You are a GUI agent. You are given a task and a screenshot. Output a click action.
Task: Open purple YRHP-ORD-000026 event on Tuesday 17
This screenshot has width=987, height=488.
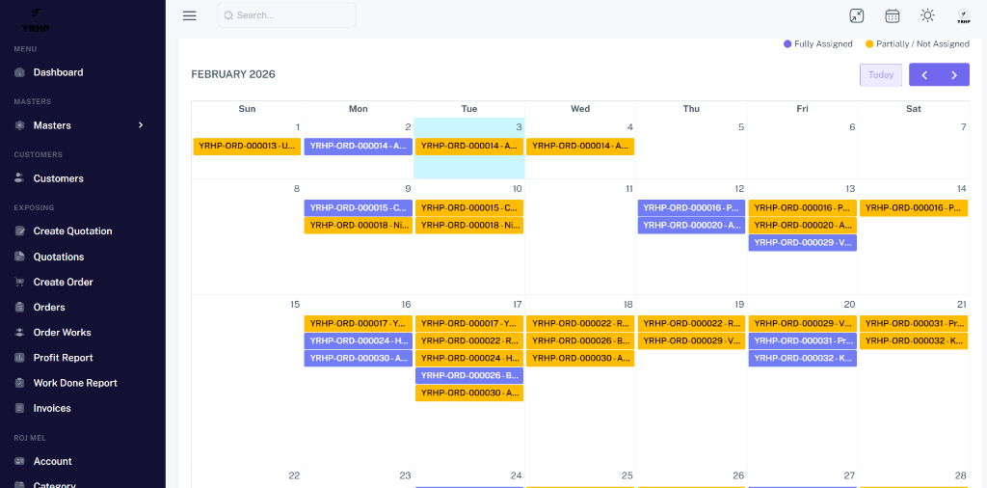click(x=469, y=376)
